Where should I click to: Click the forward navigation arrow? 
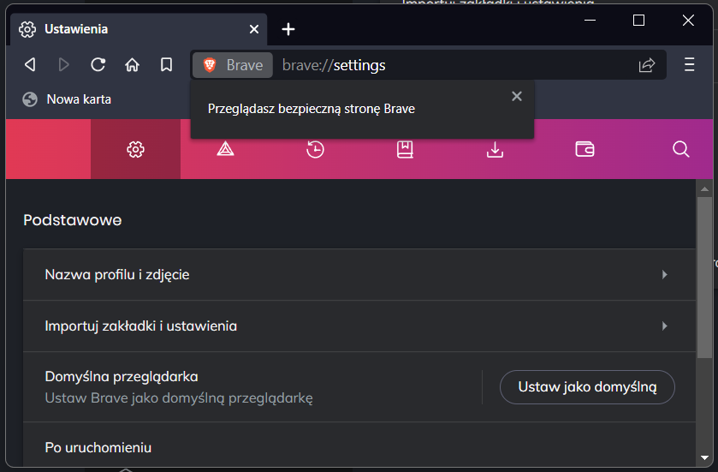[64, 64]
